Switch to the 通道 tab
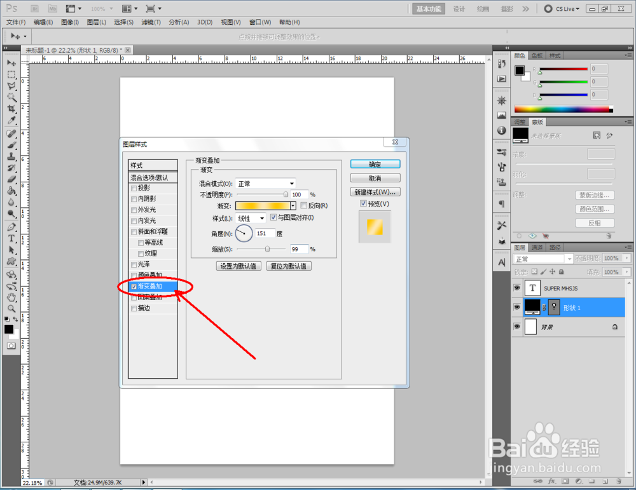This screenshot has width=636, height=490. pyautogui.click(x=537, y=248)
